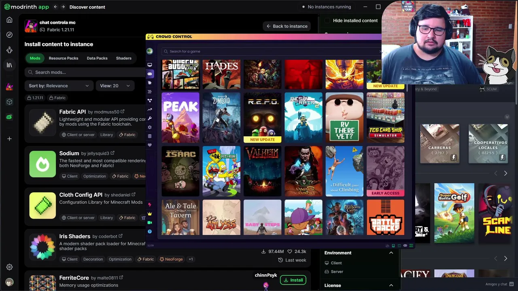Open View 20 per page dropdown
This screenshot has width=518, height=291.
click(x=115, y=86)
